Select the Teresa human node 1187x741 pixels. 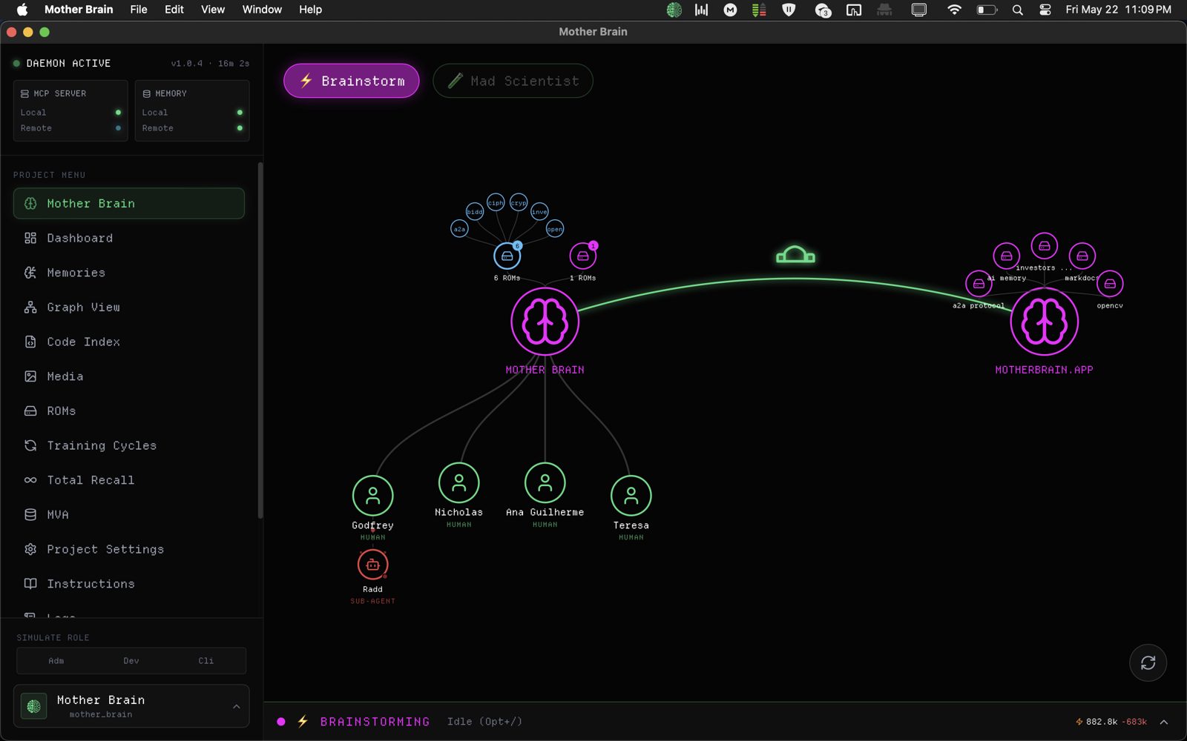(631, 496)
